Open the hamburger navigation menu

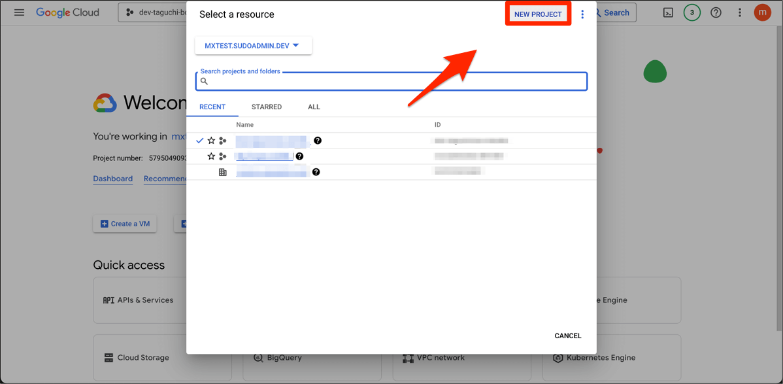point(19,12)
